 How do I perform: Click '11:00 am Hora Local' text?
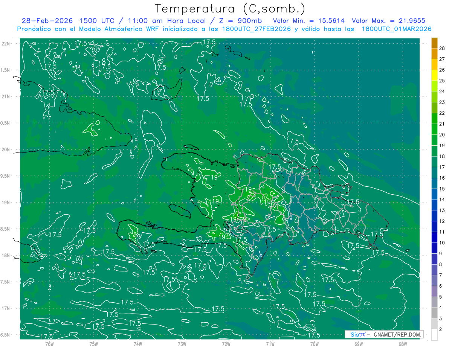168,21
